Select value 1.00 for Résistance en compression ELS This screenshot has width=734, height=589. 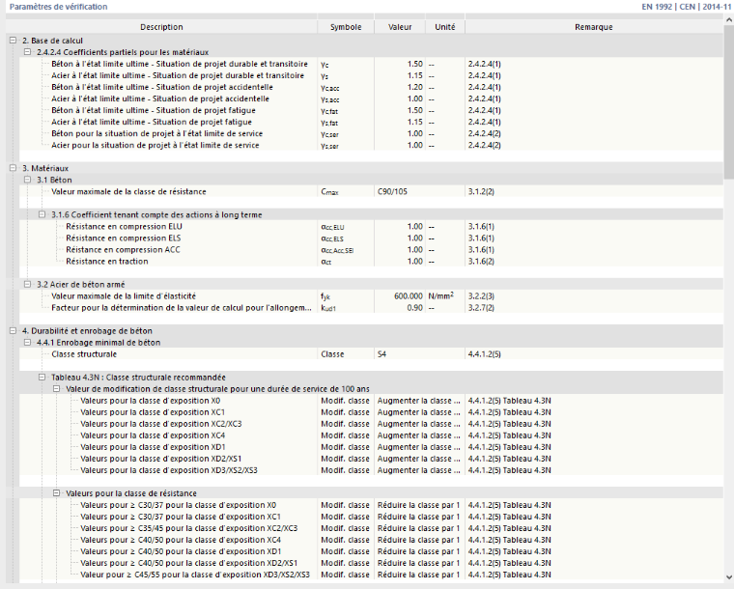[400, 238]
